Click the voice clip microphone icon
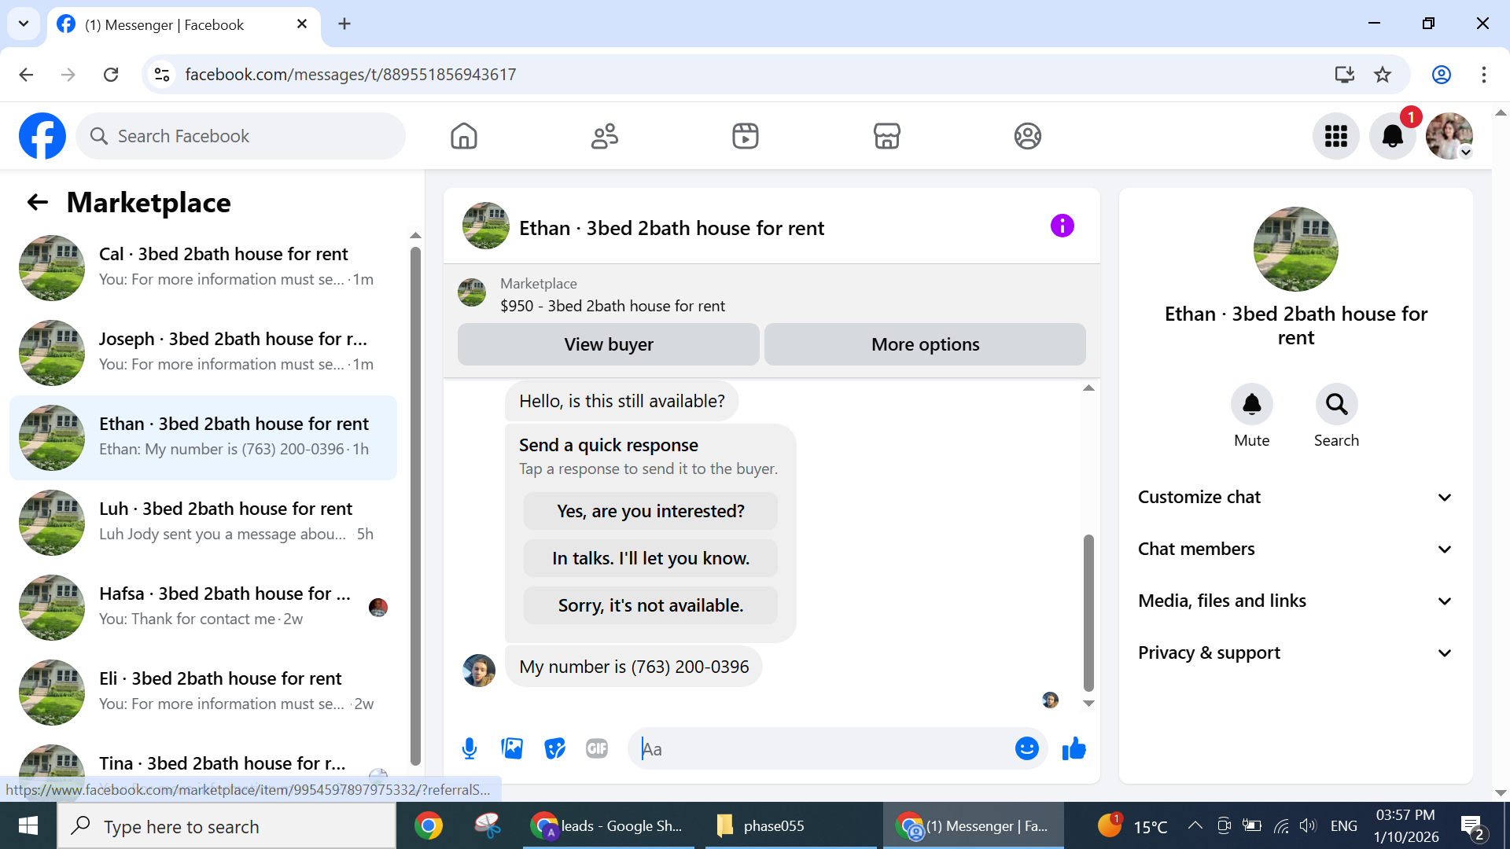 tap(470, 748)
